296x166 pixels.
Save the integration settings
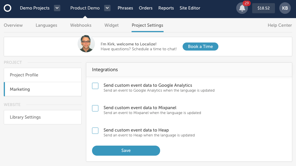coord(126,150)
